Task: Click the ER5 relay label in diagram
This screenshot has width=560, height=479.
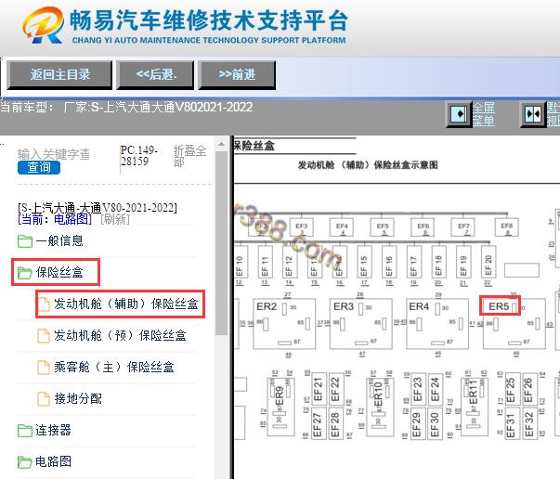Action: [x=499, y=306]
